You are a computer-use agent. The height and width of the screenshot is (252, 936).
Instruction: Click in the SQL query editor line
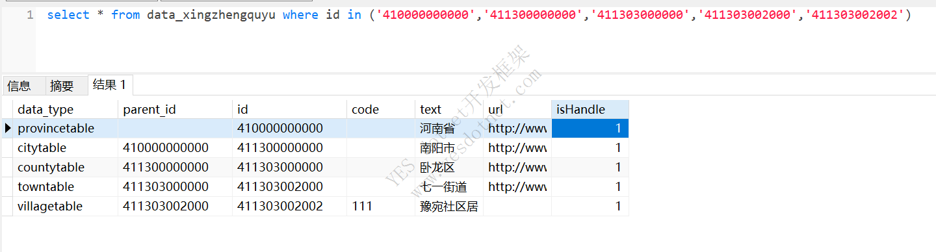tap(479, 14)
